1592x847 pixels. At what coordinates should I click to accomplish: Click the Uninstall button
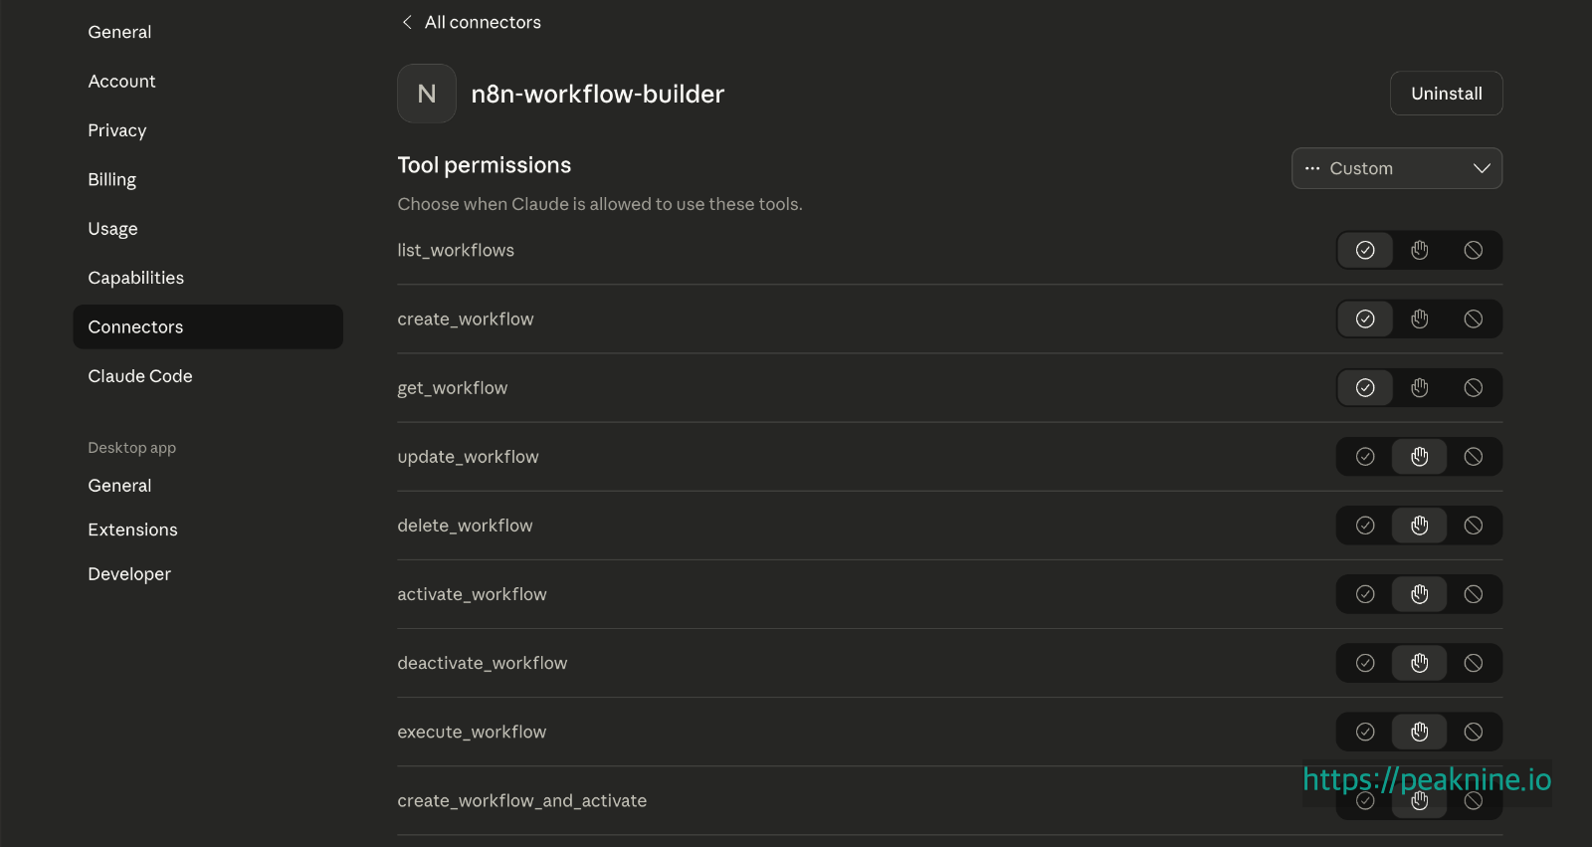coord(1446,93)
